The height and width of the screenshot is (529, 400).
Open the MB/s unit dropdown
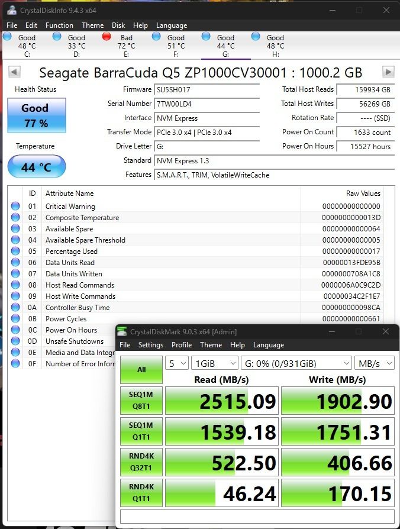click(x=375, y=363)
